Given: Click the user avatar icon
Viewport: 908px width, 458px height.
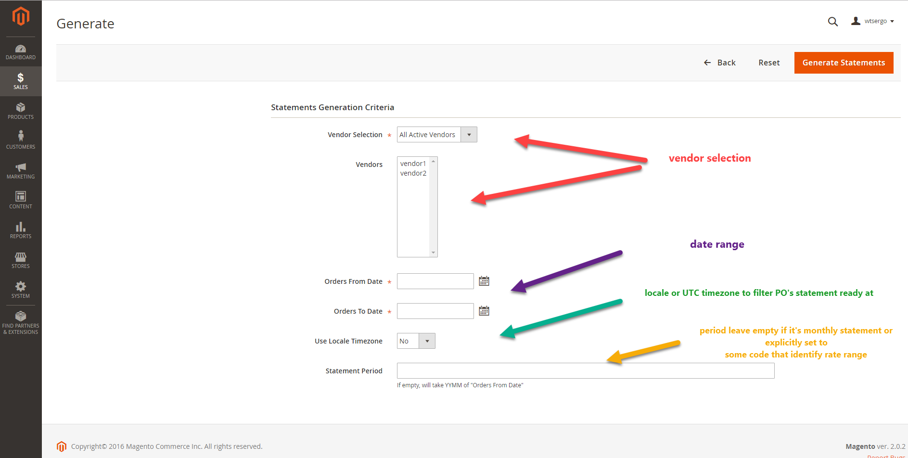Looking at the screenshot, I should click(856, 21).
